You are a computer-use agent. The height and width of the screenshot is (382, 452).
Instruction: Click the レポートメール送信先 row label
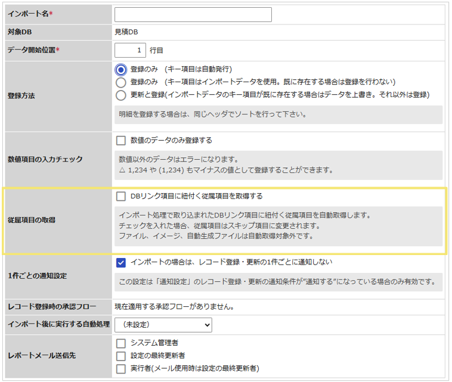[42, 356]
